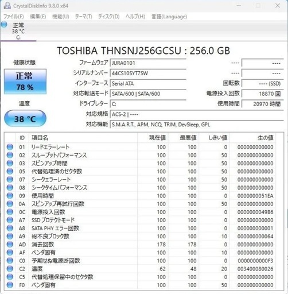Open the ファイル(F) menu
Viewport: 288px width, 294px height.
pyautogui.click(x=14, y=17)
